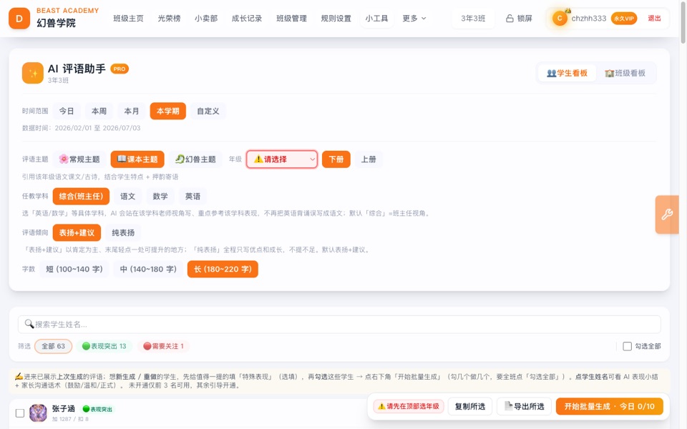Open 成长记录 in top navigation
This screenshot has height=429, width=687.
point(247,19)
